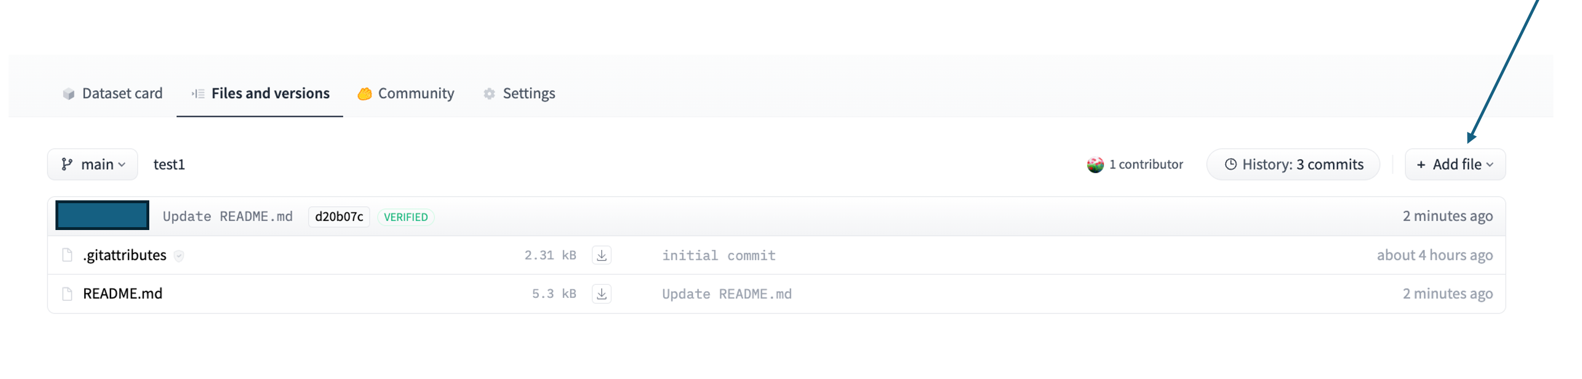This screenshot has width=1582, height=379.
Task: Open the Community tab
Action: pos(406,93)
